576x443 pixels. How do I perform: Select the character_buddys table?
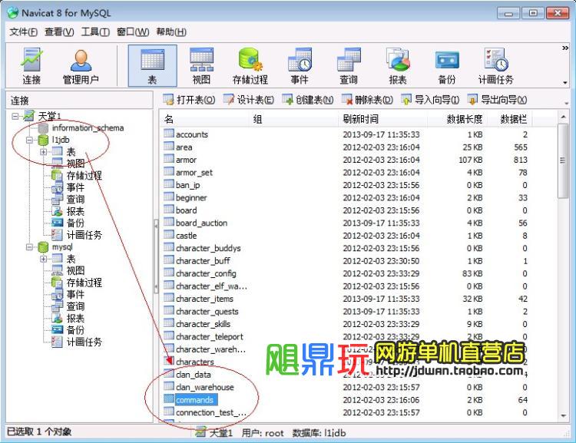[208, 248]
